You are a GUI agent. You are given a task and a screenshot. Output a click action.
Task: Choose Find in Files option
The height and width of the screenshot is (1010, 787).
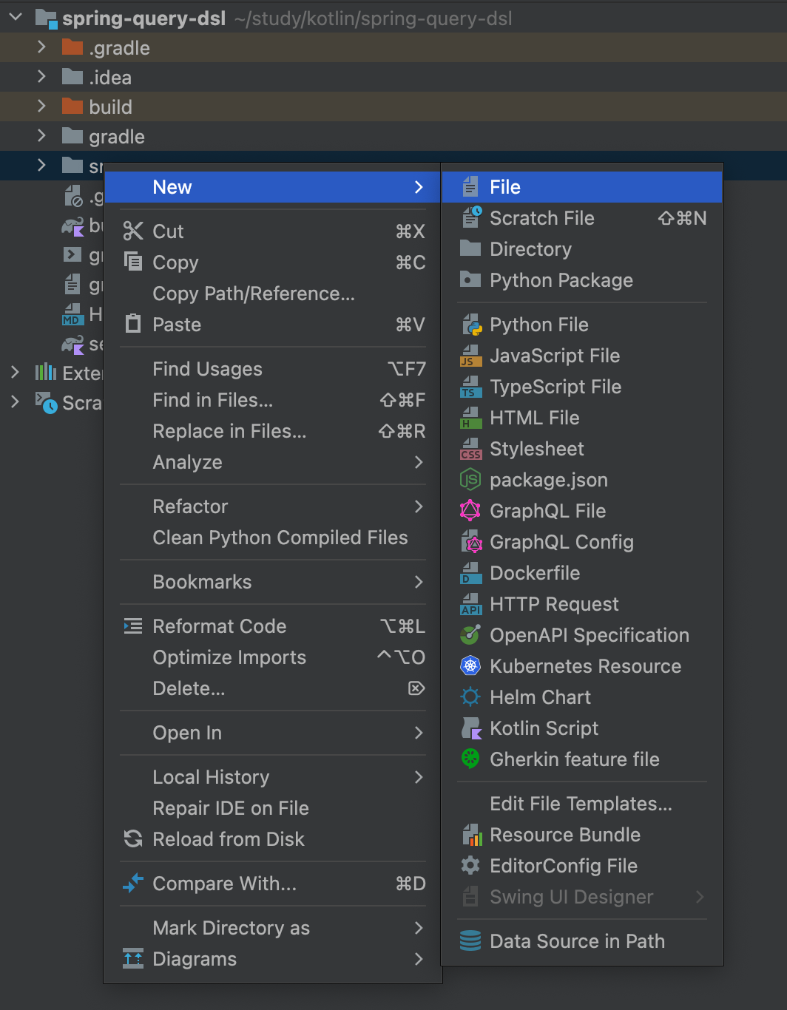pyautogui.click(x=213, y=400)
